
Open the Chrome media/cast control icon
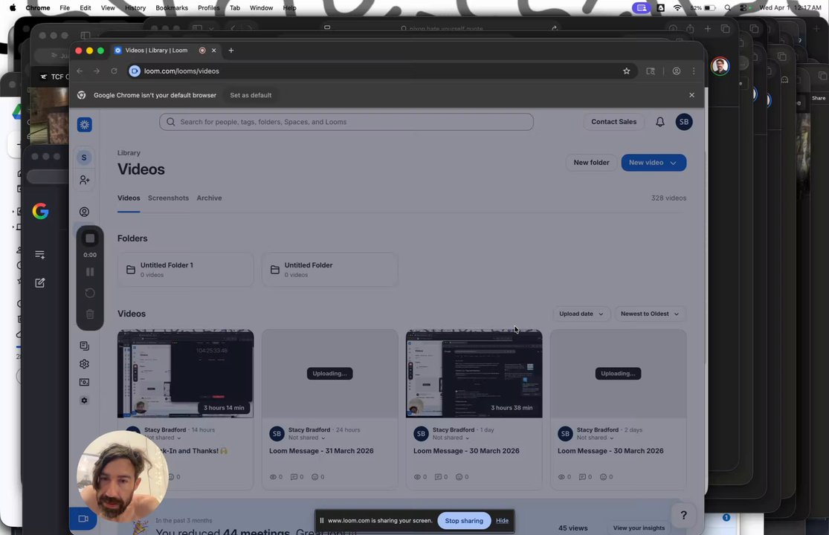click(x=651, y=71)
